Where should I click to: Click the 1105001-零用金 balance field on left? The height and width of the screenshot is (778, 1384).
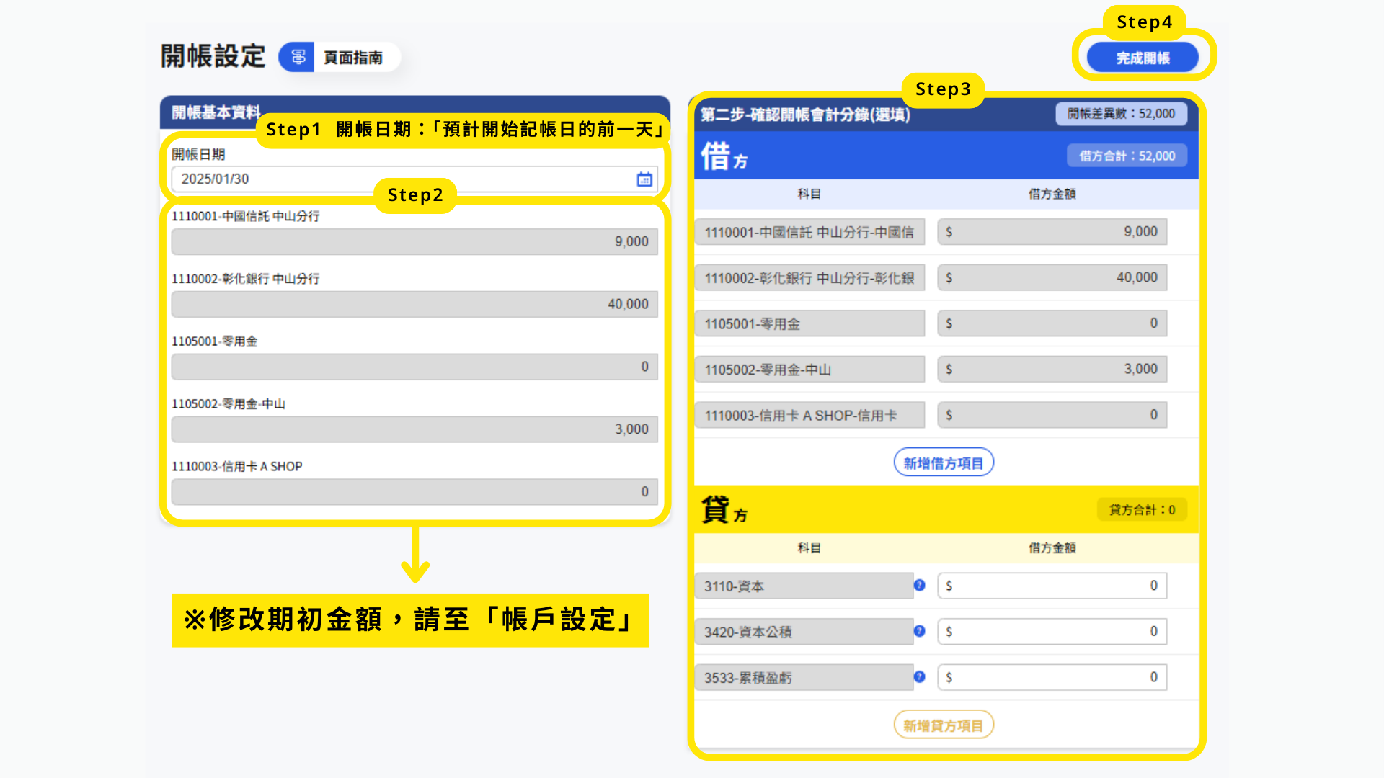click(414, 367)
